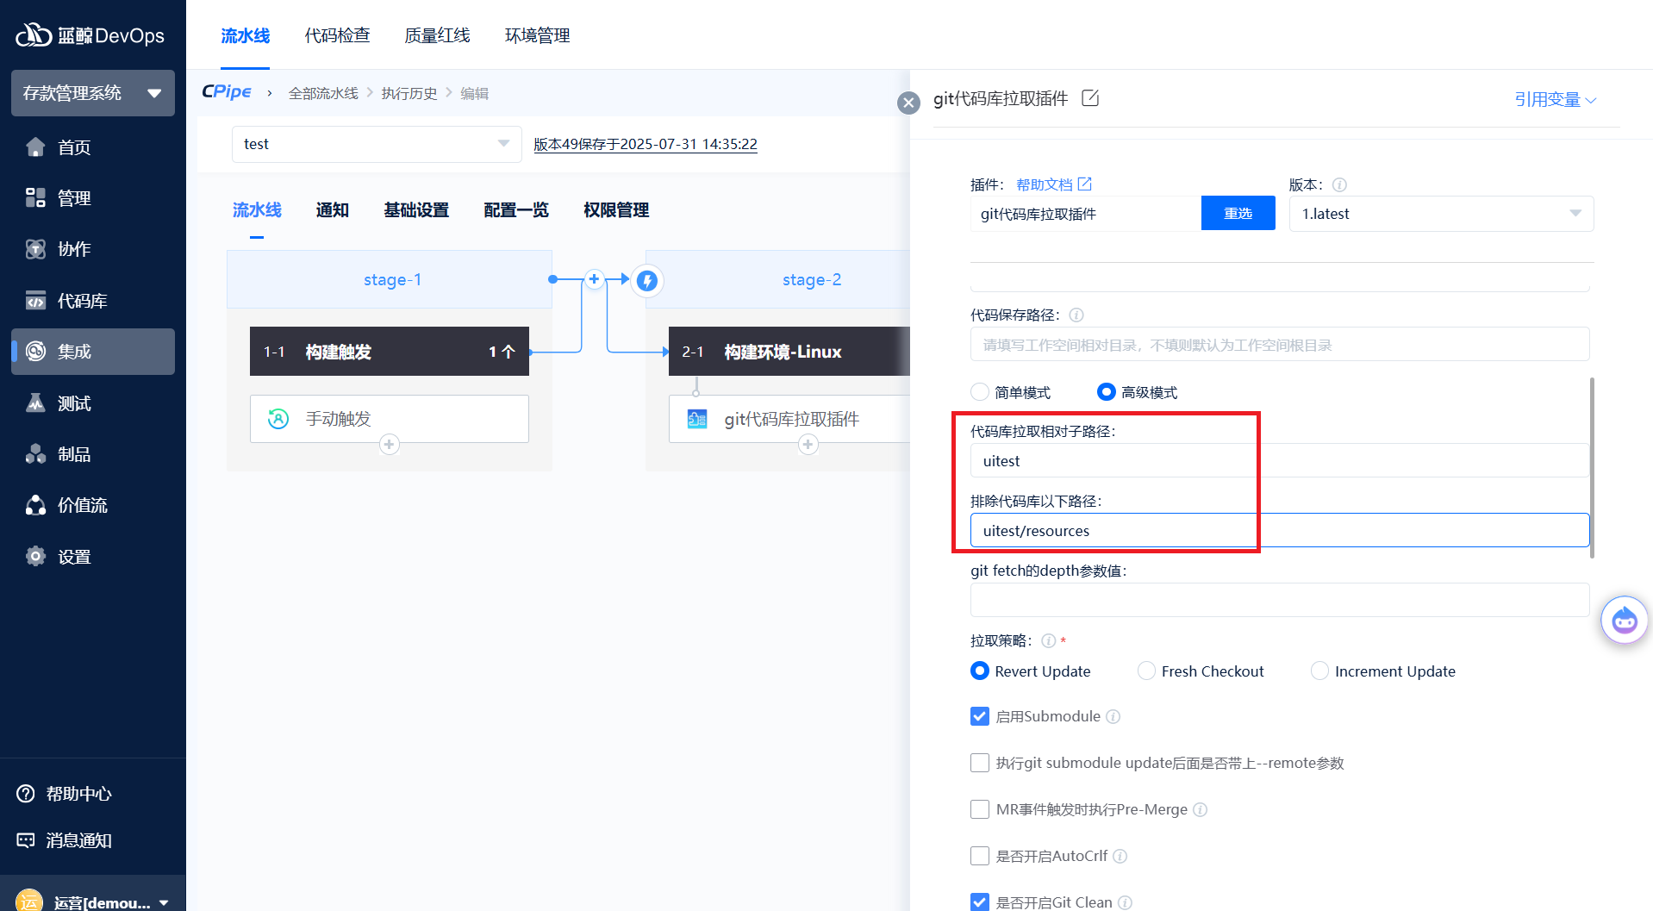Open the 价值流 sidebar item
The image size is (1653, 911).
[82, 505]
